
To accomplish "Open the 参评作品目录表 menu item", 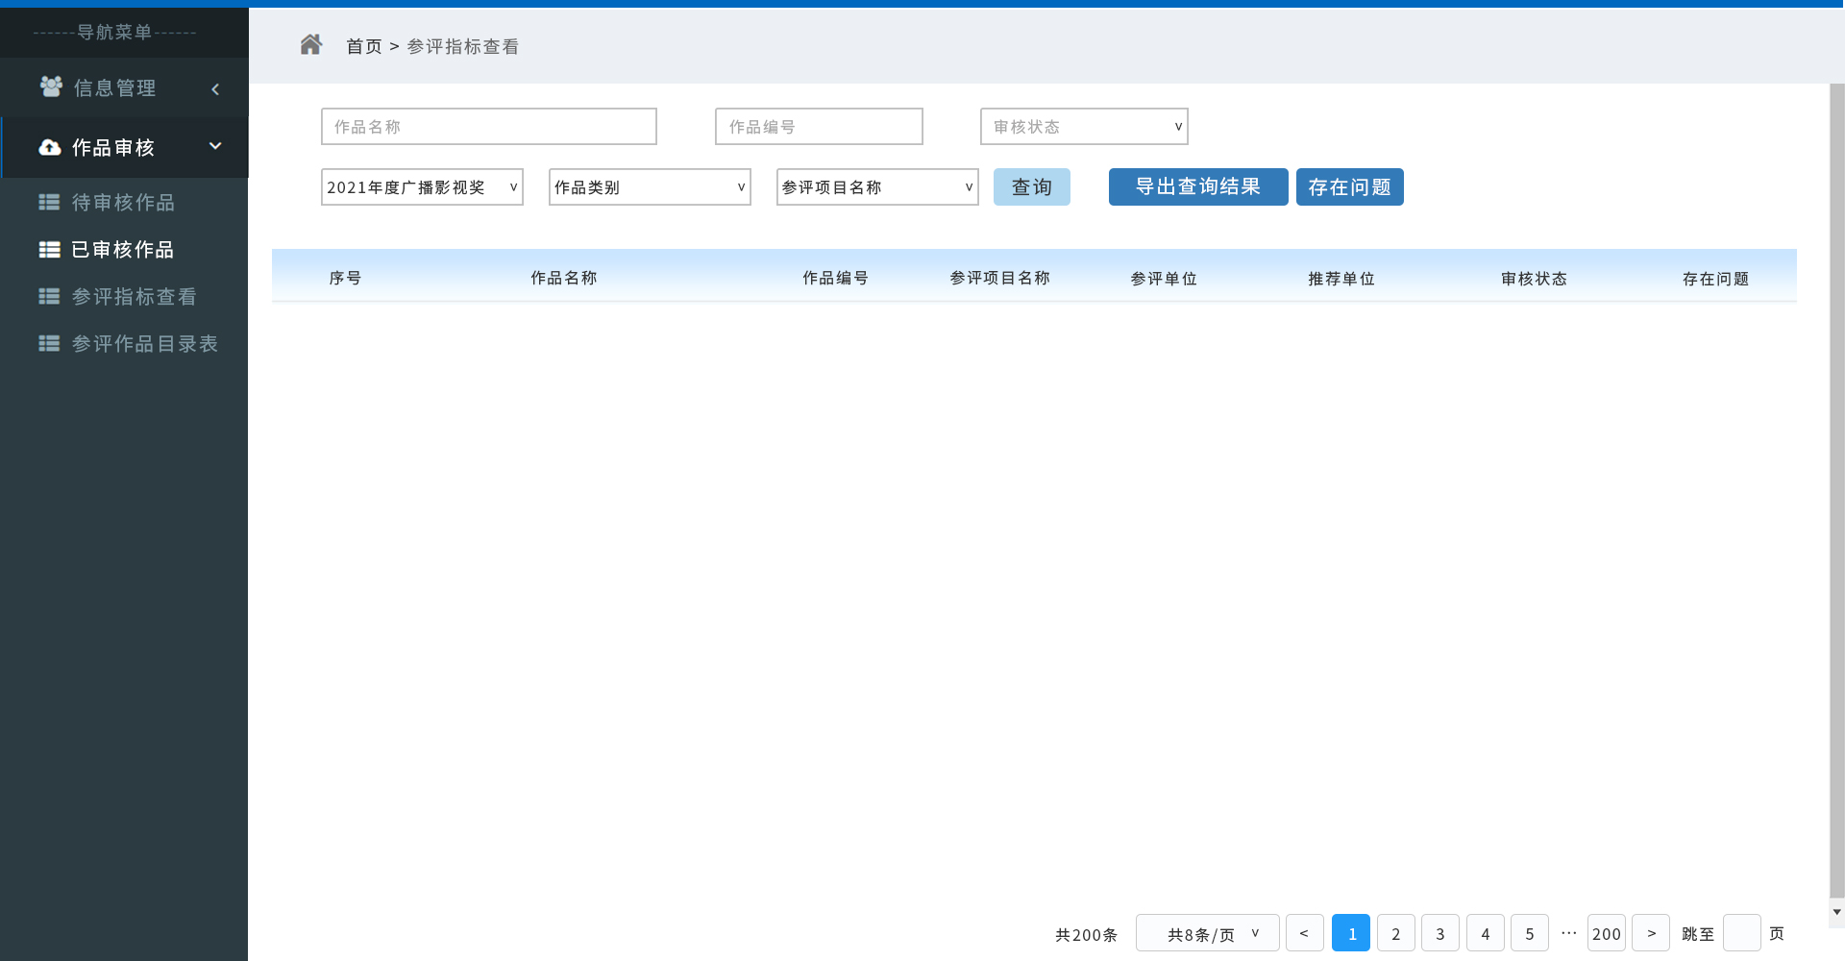I will coord(144,344).
